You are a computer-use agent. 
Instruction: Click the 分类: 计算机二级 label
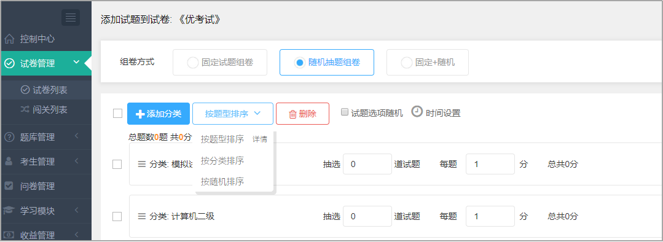(182, 216)
